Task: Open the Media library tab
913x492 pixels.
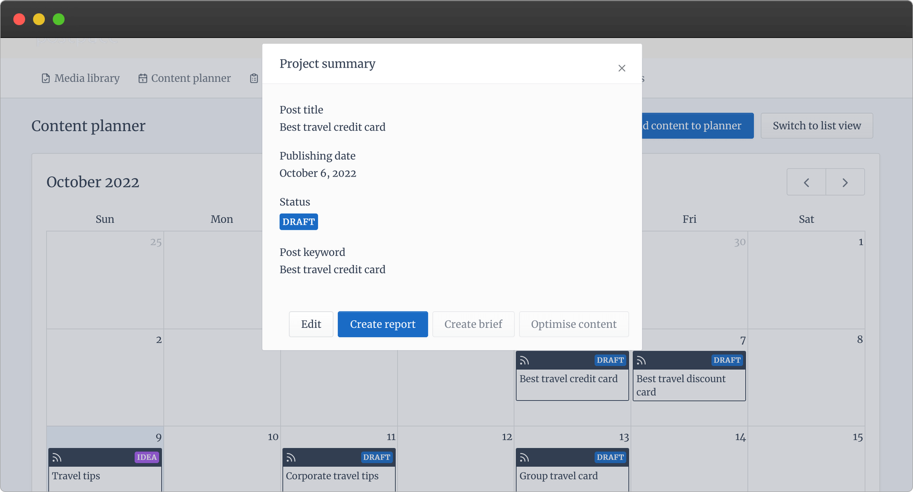Action: (x=80, y=78)
